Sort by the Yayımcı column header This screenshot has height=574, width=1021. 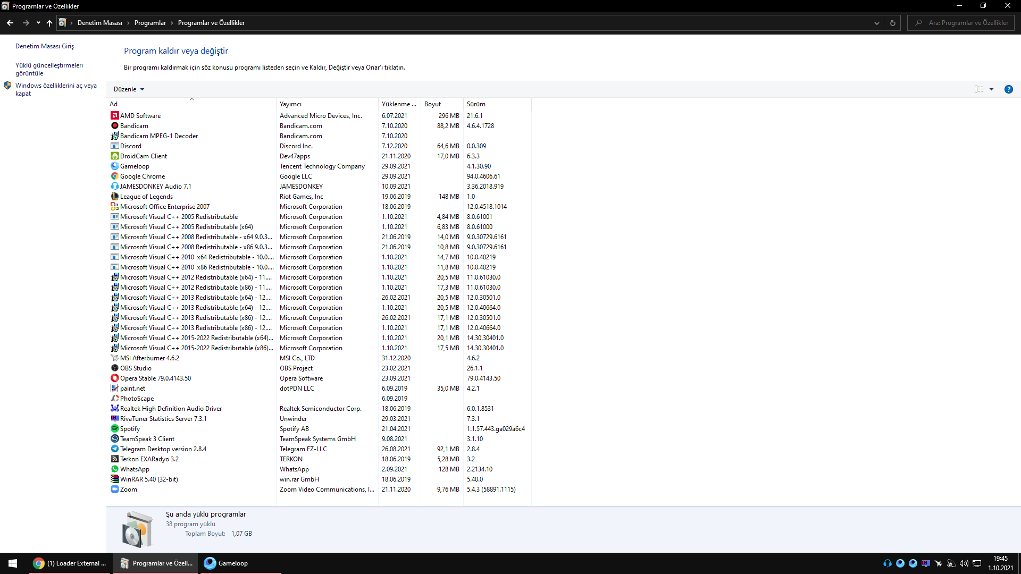point(327,104)
